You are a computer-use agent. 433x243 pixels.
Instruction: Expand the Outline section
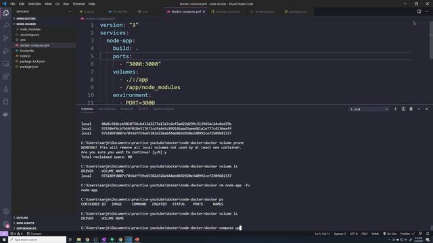(22, 217)
